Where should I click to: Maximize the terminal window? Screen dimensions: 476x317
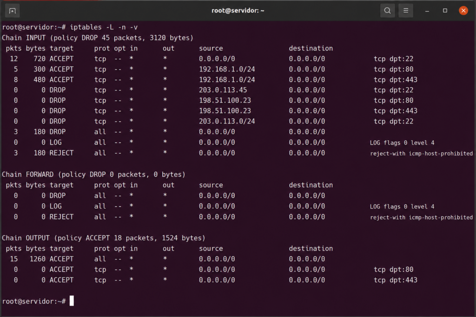(x=445, y=11)
